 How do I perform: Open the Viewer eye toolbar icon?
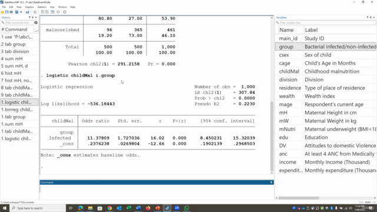[21, 12]
